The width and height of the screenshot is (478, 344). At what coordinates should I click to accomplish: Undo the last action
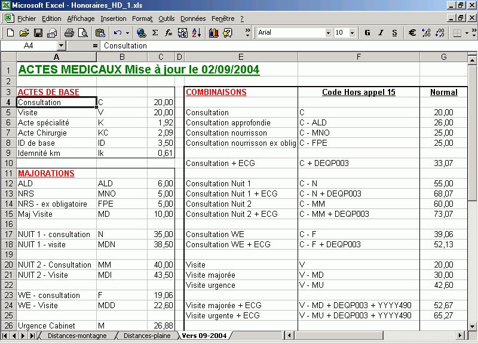[118, 33]
